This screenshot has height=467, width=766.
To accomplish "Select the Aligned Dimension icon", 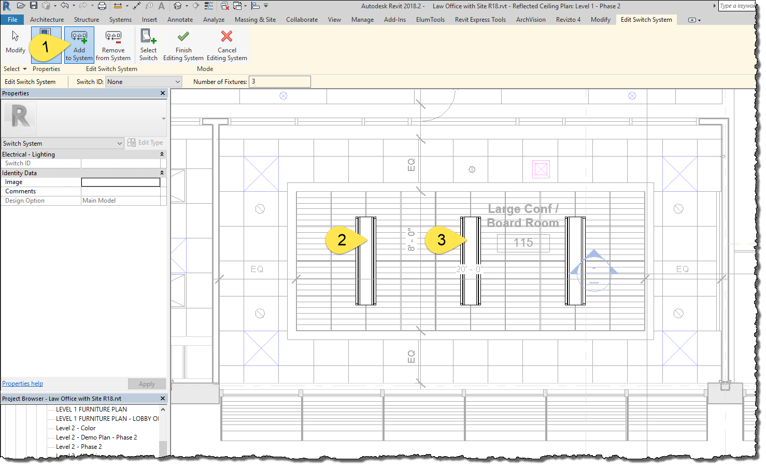I will (137, 6).
